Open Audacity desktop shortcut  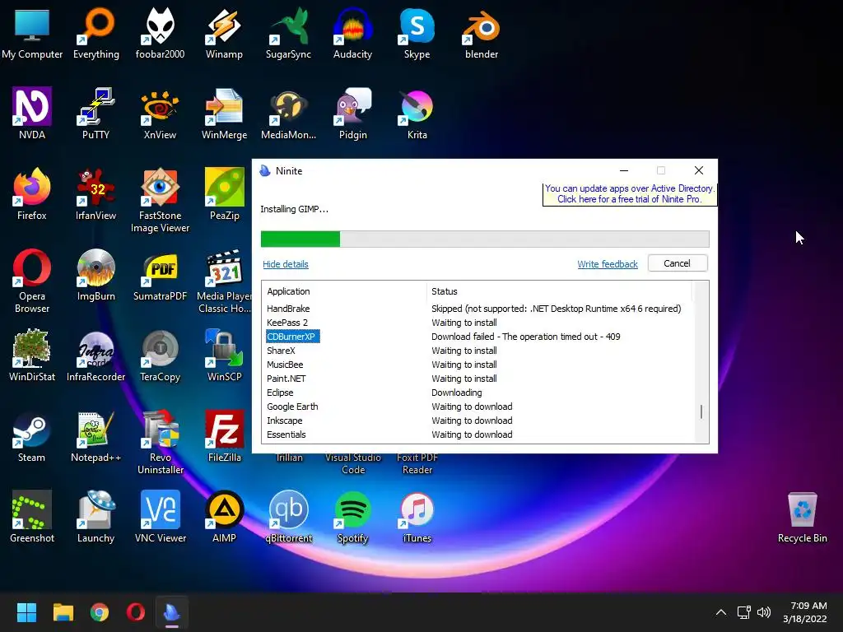pyautogui.click(x=352, y=33)
